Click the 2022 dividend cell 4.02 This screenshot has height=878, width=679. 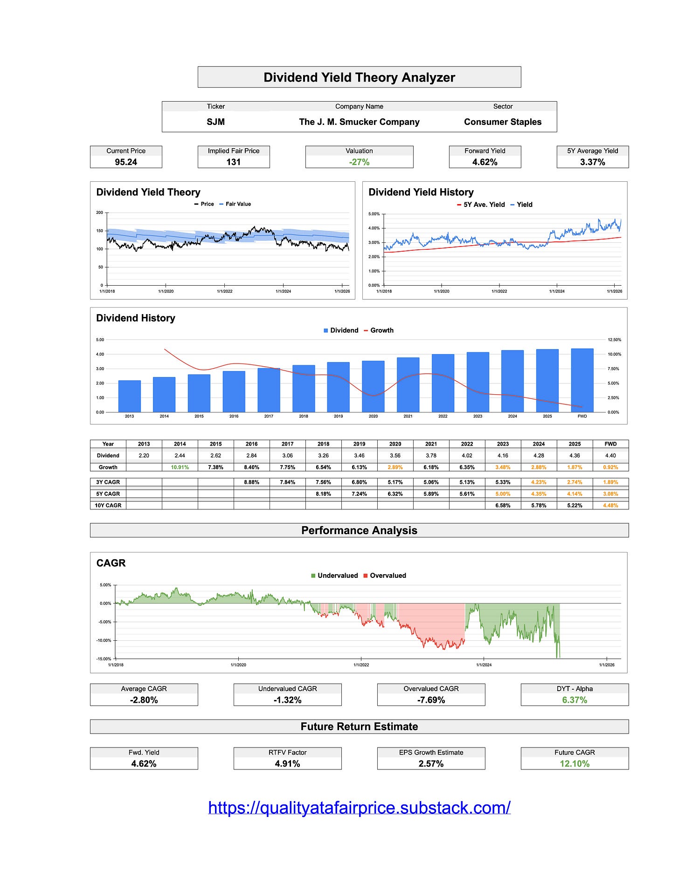point(467,455)
